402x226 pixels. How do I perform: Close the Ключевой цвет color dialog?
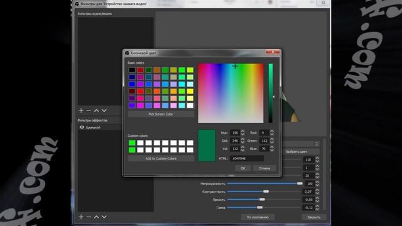[273, 52]
